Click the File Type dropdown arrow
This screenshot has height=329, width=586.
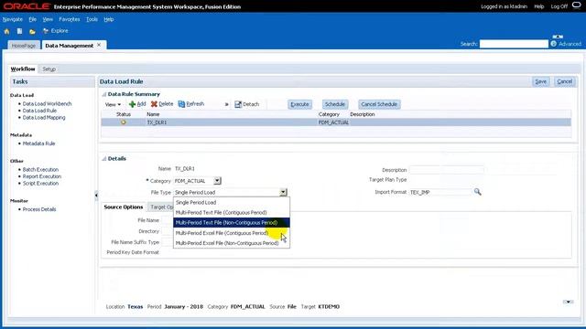click(283, 192)
